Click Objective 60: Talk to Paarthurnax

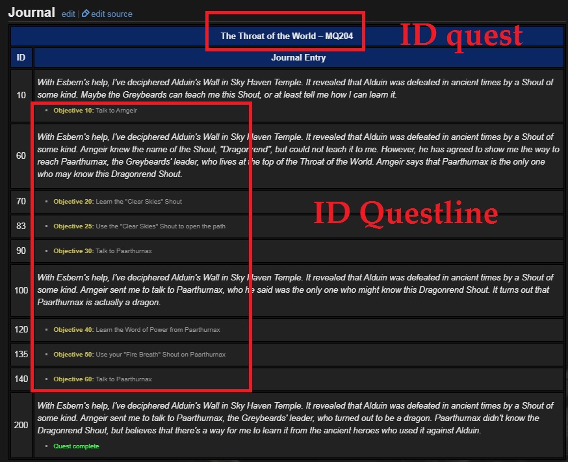[103, 379]
